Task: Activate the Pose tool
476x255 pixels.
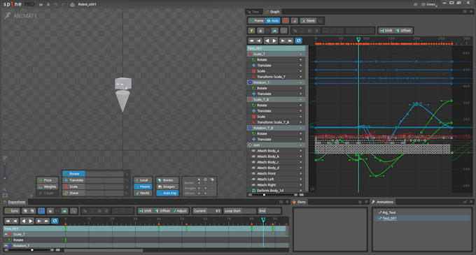Action: 48,180
